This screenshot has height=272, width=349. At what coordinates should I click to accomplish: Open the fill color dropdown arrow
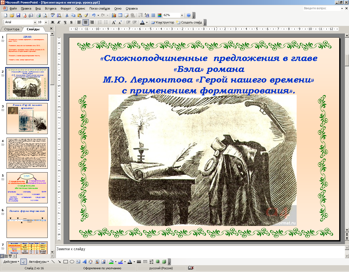pos(116,262)
